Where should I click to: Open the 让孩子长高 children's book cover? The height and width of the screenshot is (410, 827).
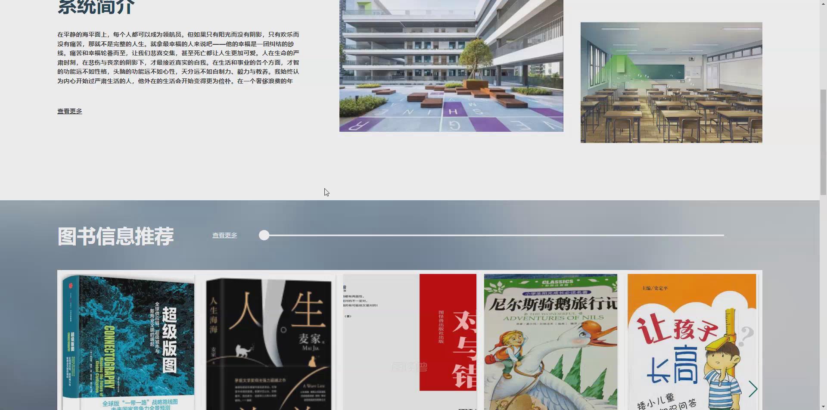[692, 340]
